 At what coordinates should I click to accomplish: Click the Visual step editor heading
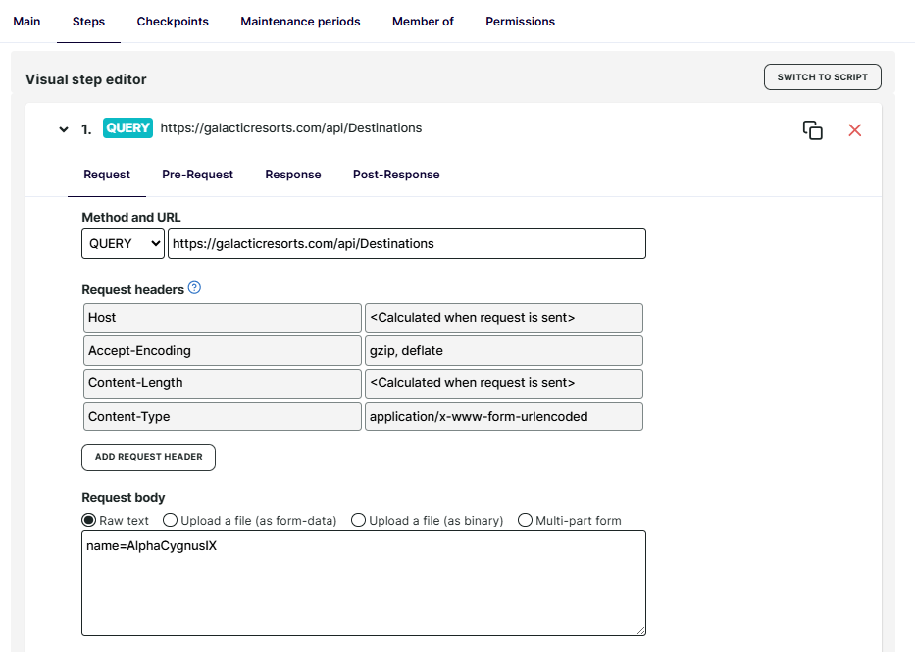(x=85, y=79)
